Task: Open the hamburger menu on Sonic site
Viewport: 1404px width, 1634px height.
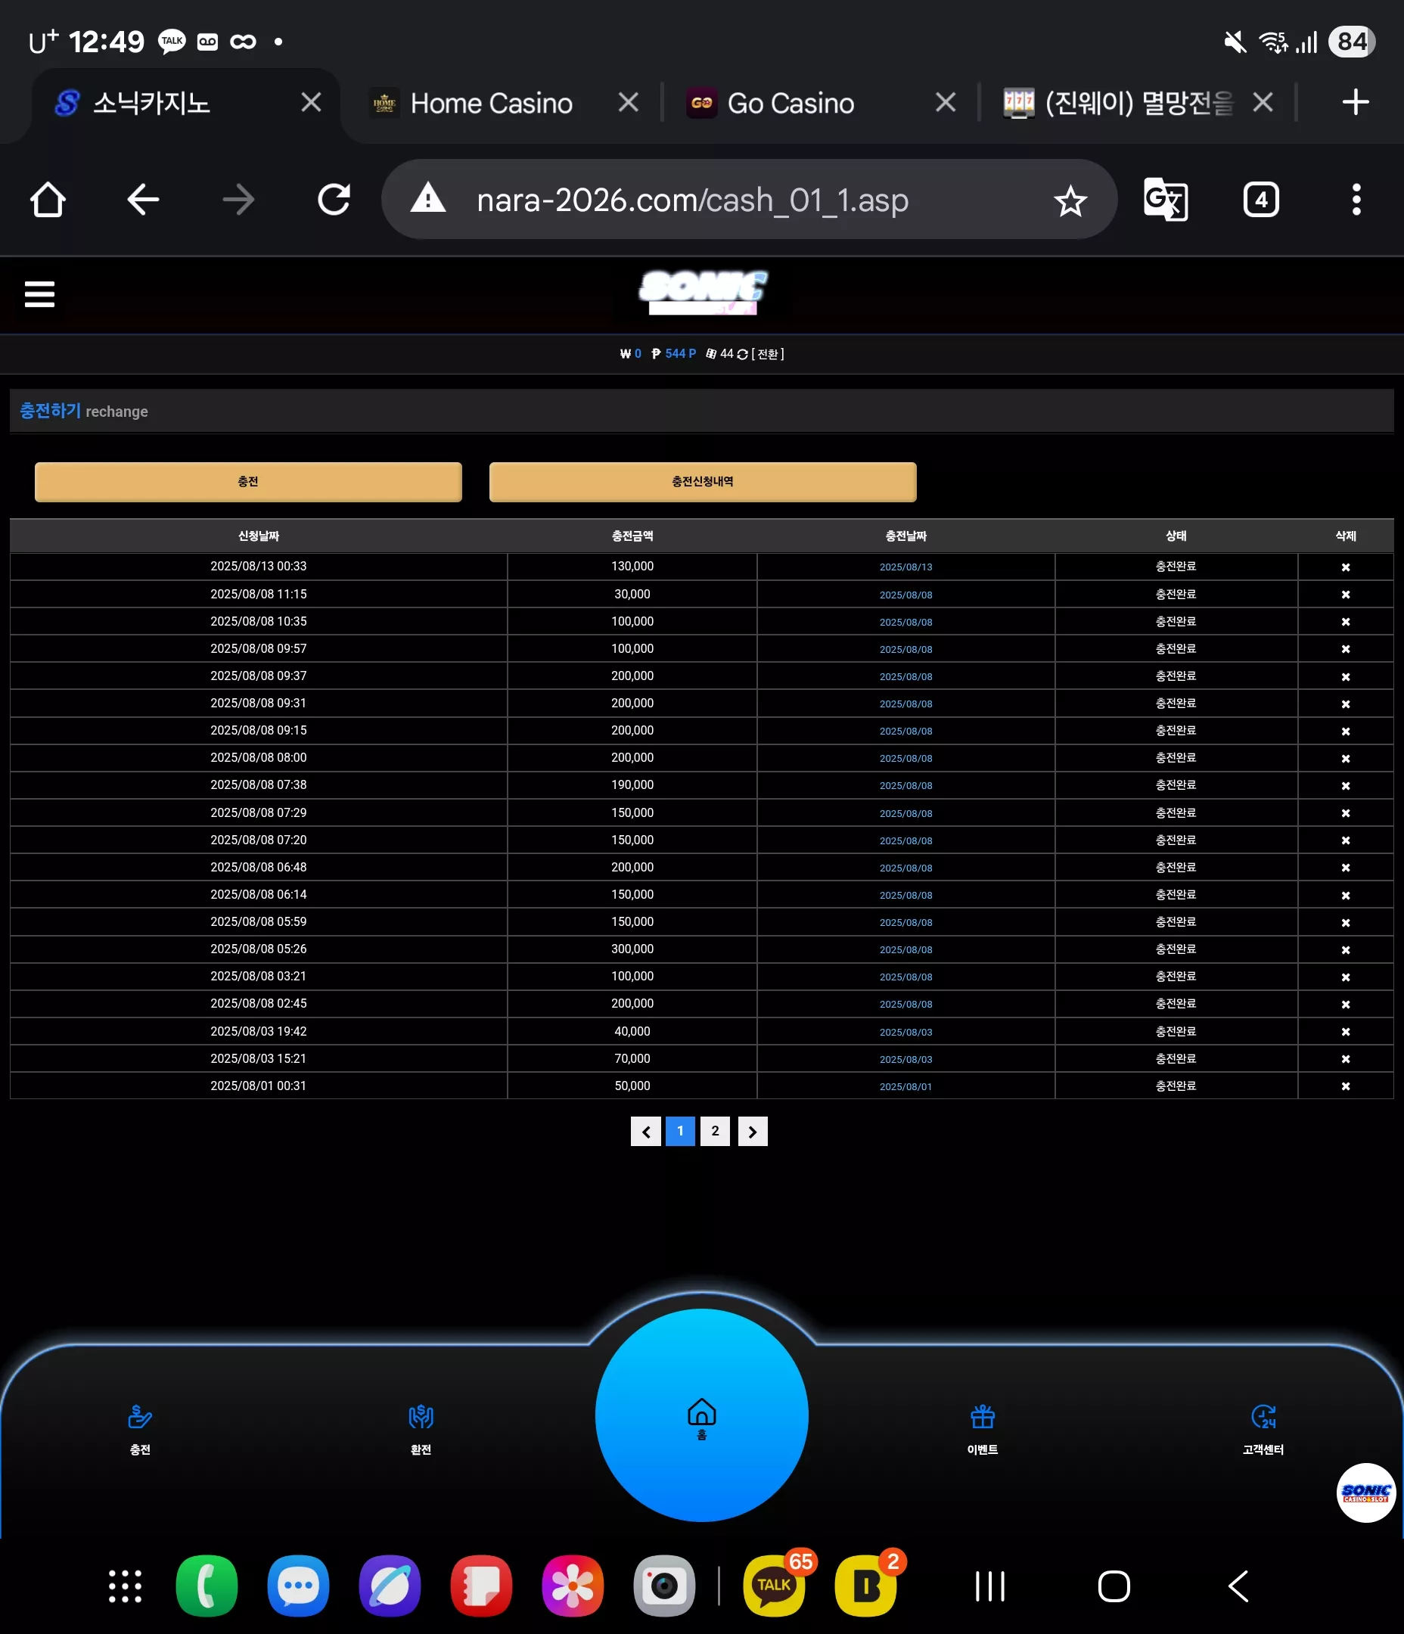Action: (39, 294)
